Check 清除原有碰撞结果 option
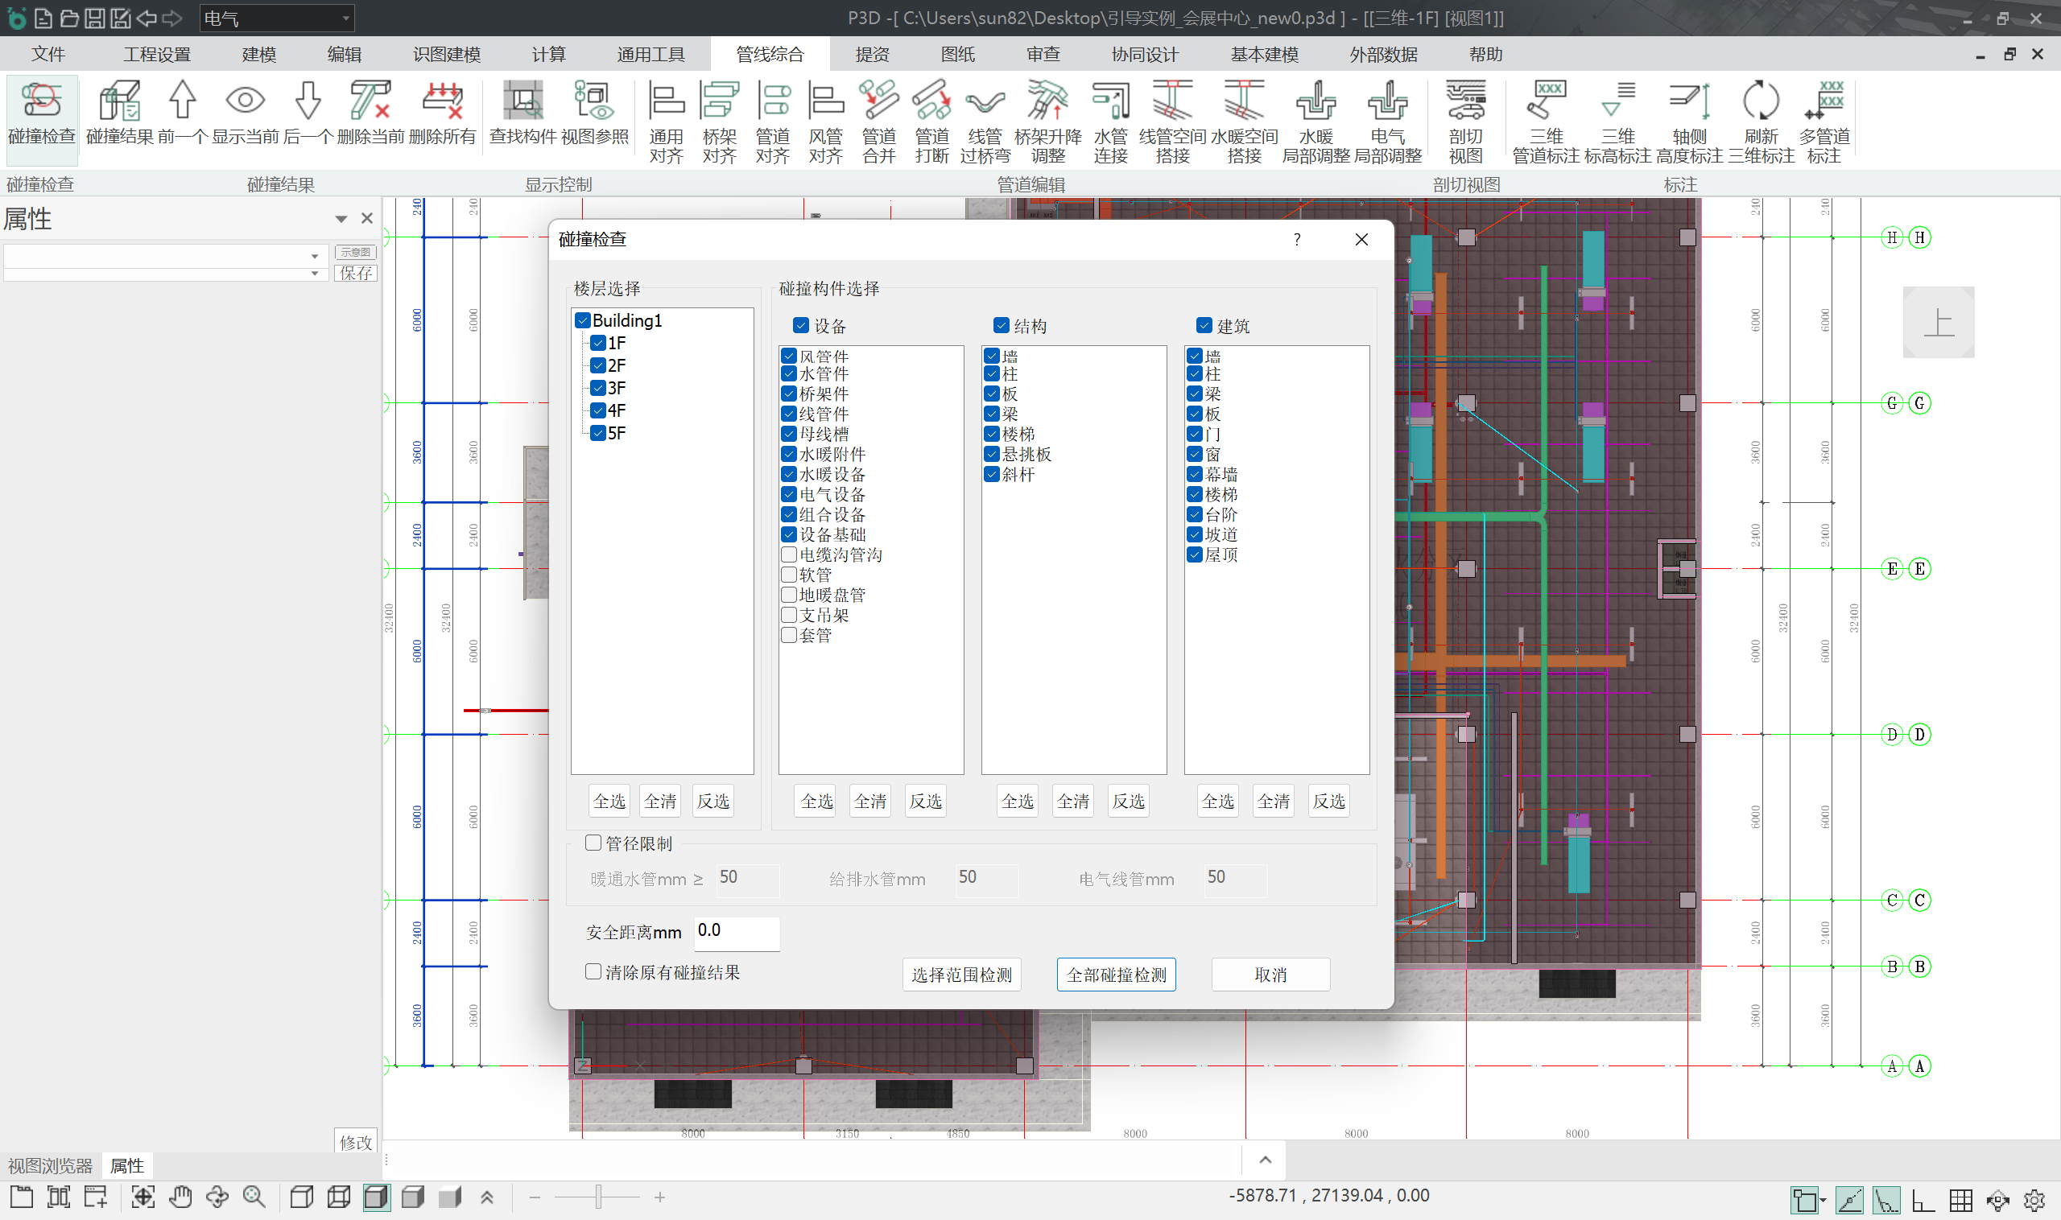 [593, 971]
